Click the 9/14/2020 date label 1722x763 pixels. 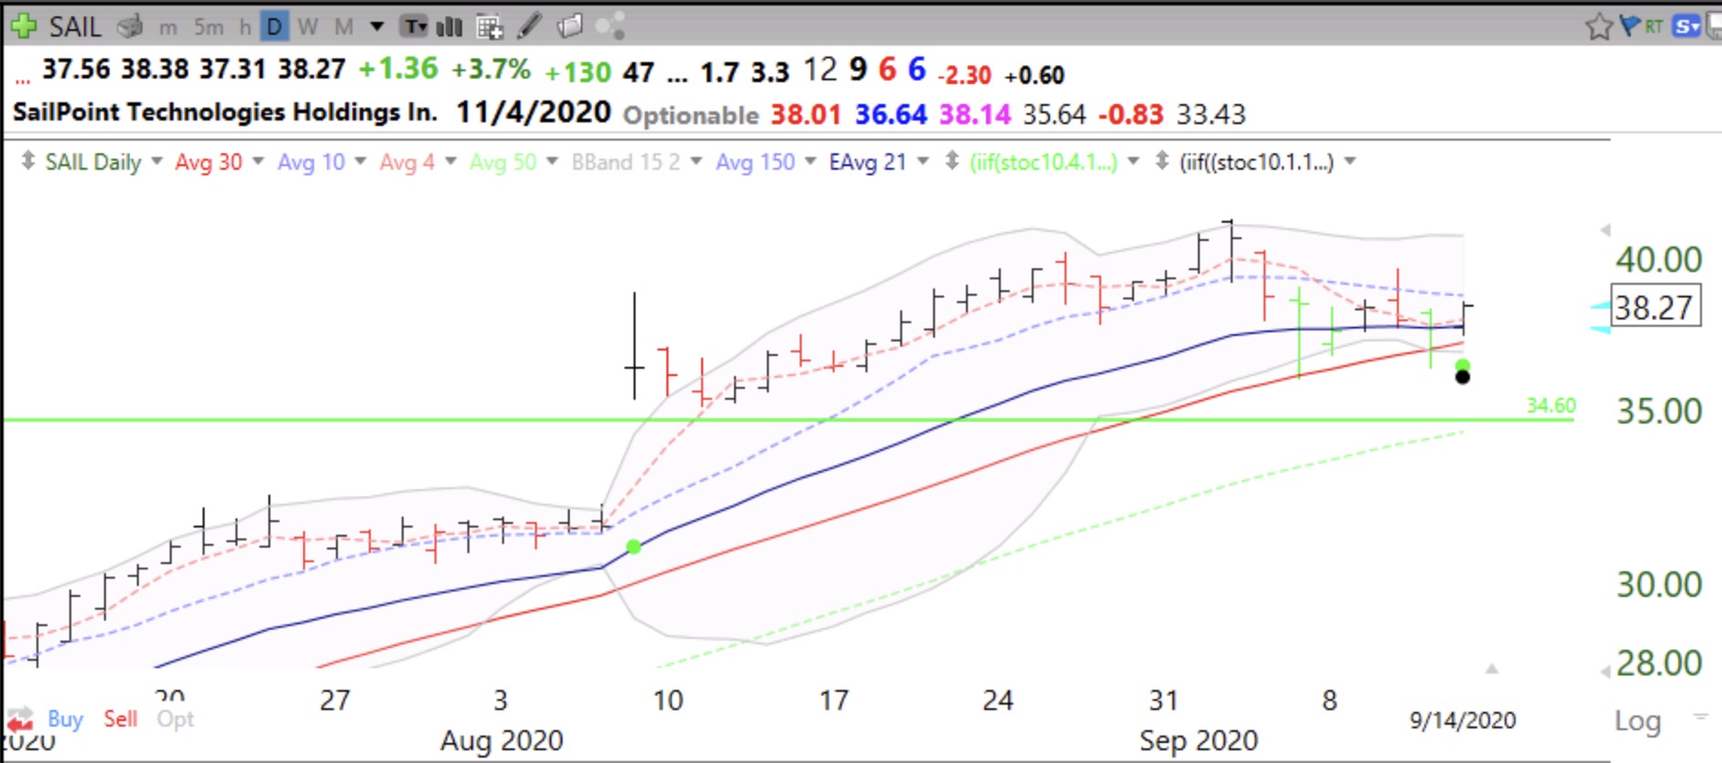1463,720
